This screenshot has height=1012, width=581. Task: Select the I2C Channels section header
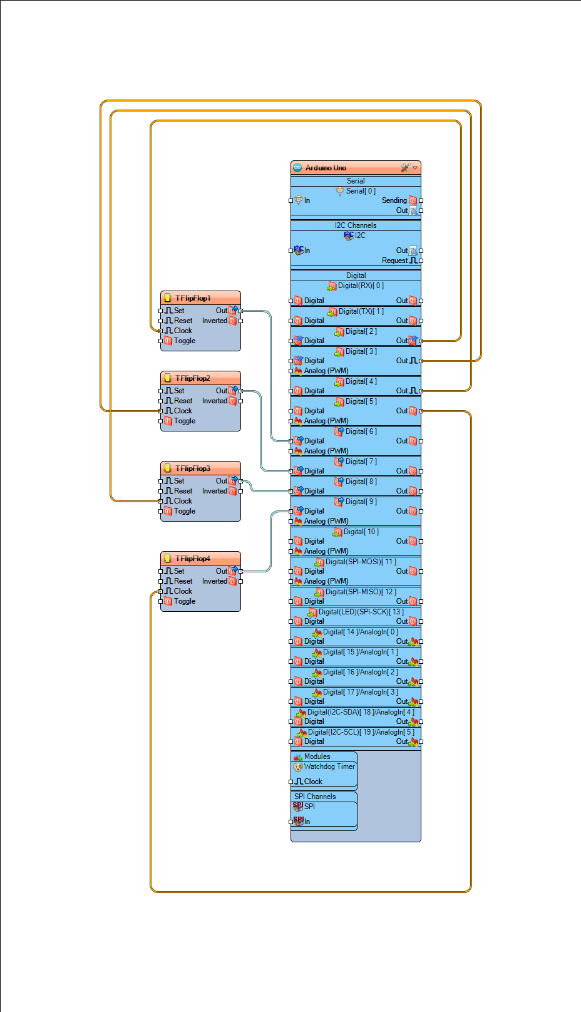(356, 225)
